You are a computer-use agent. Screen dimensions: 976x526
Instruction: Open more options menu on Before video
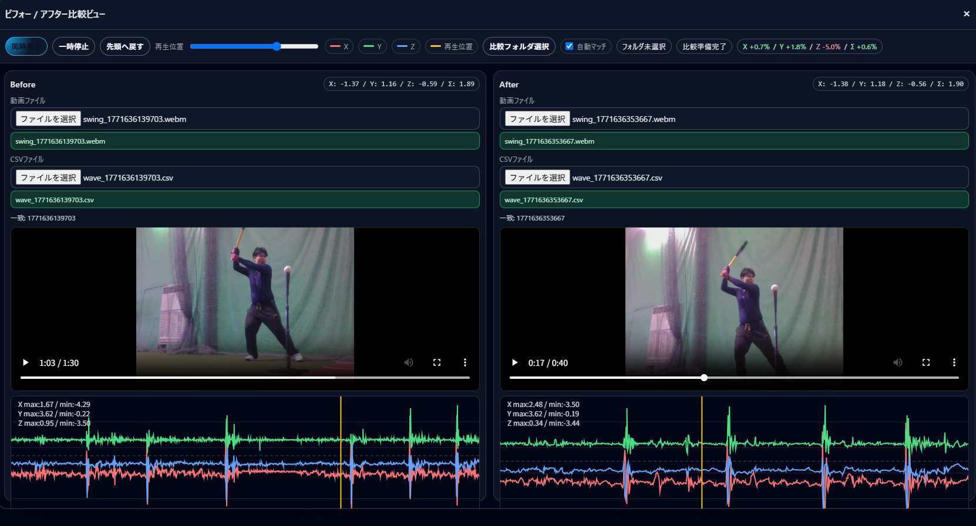pyautogui.click(x=465, y=362)
